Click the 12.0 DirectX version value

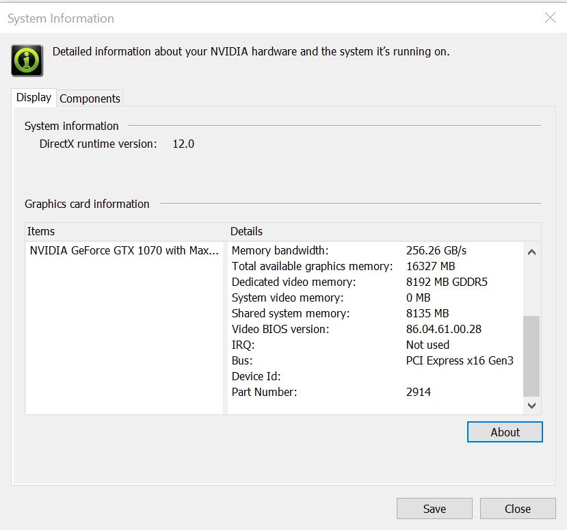pyautogui.click(x=183, y=144)
